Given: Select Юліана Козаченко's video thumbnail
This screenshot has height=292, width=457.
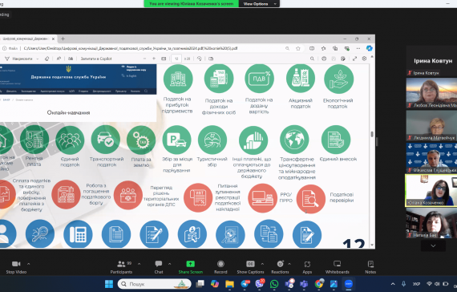Looking at the screenshot, I should (431, 190).
